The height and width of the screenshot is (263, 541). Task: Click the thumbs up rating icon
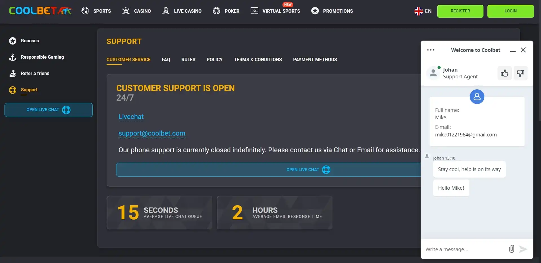coord(504,73)
